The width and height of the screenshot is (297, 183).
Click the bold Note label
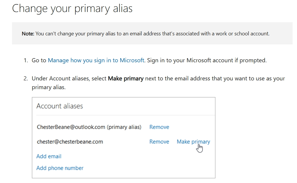click(x=28, y=34)
